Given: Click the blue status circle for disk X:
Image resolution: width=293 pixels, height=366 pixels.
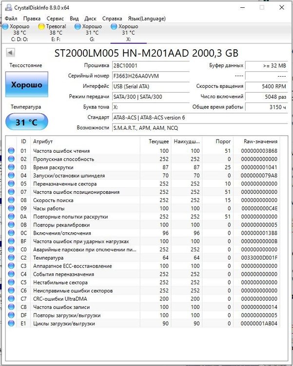Looking at the screenshot, I should (x=114, y=27).
